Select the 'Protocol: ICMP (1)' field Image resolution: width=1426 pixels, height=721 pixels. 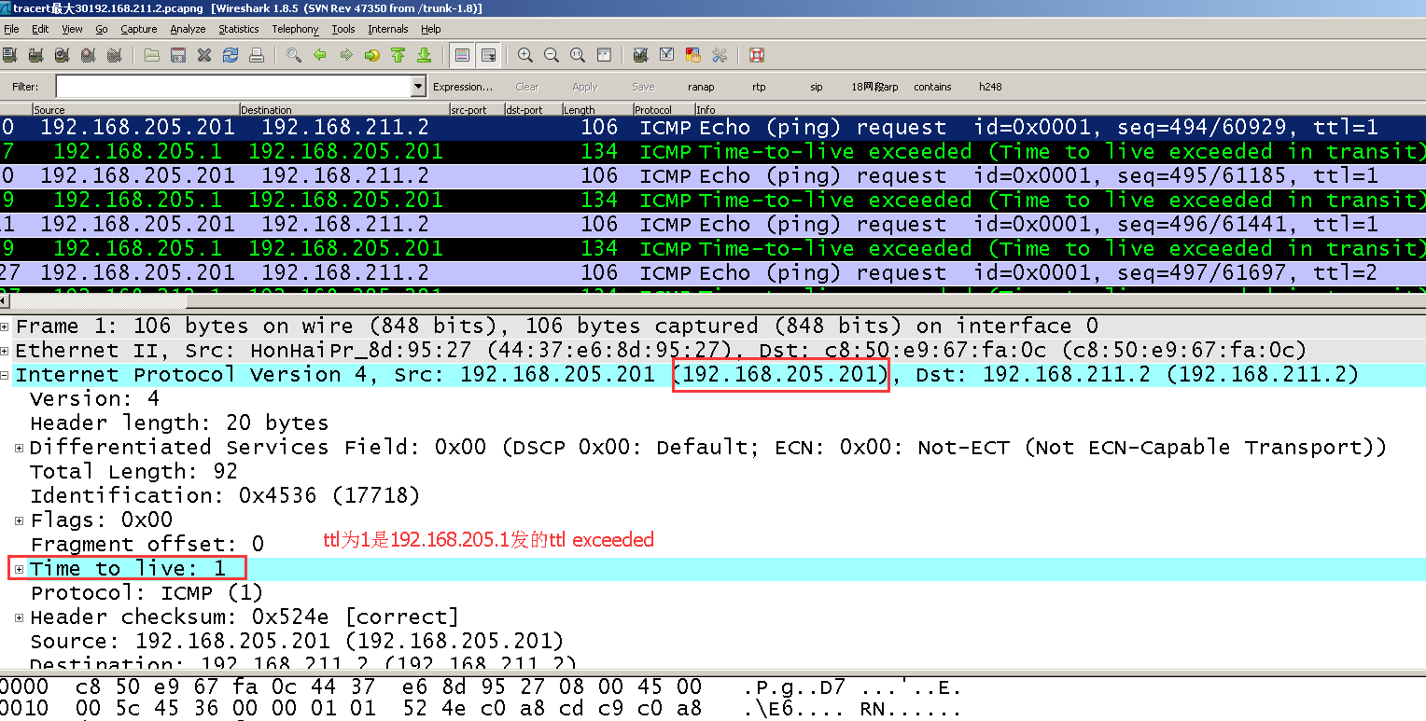[x=147, y=593]
